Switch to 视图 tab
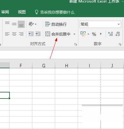 click(x=22, y=12)
